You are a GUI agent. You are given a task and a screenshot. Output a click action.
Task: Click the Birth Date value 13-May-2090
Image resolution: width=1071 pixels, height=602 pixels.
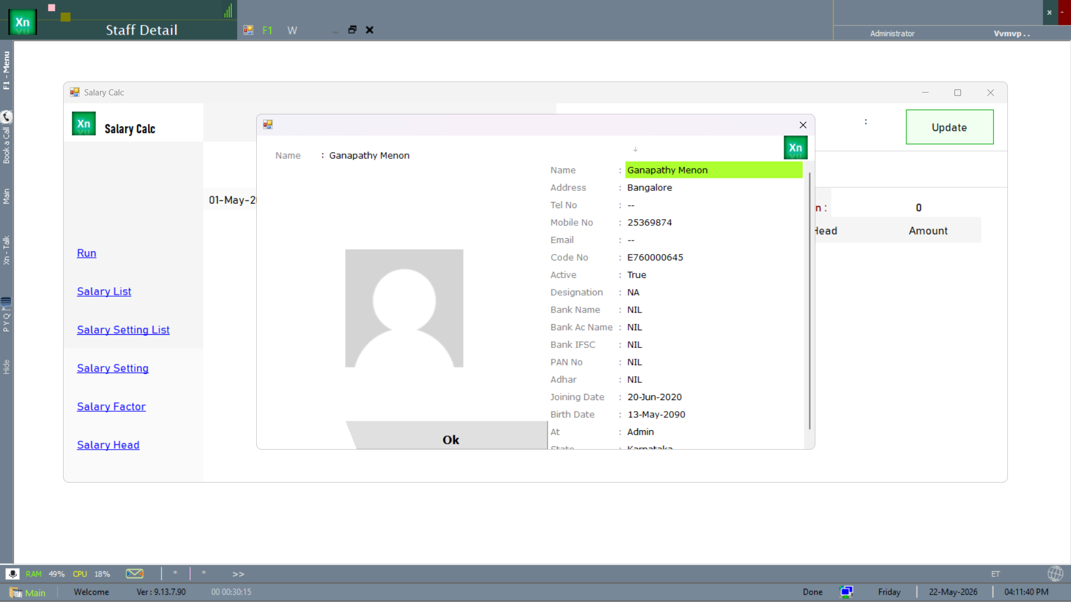pyautogui.click(x=656, y=415)
